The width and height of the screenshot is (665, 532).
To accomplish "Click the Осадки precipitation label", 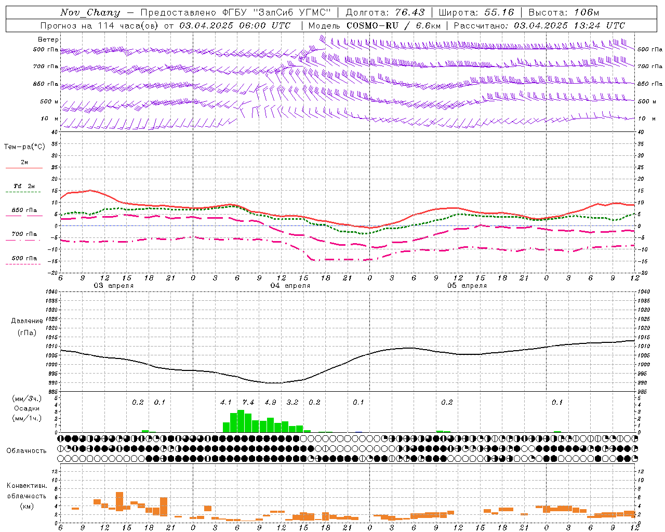I will (x=26, y=408).
